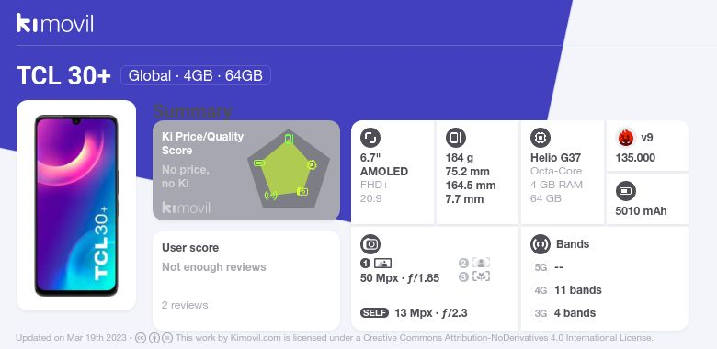Click the Global · 4GB · 64GB variant badge
The height and width of the screenshot is (349, 717).
[x=196, y=75]
